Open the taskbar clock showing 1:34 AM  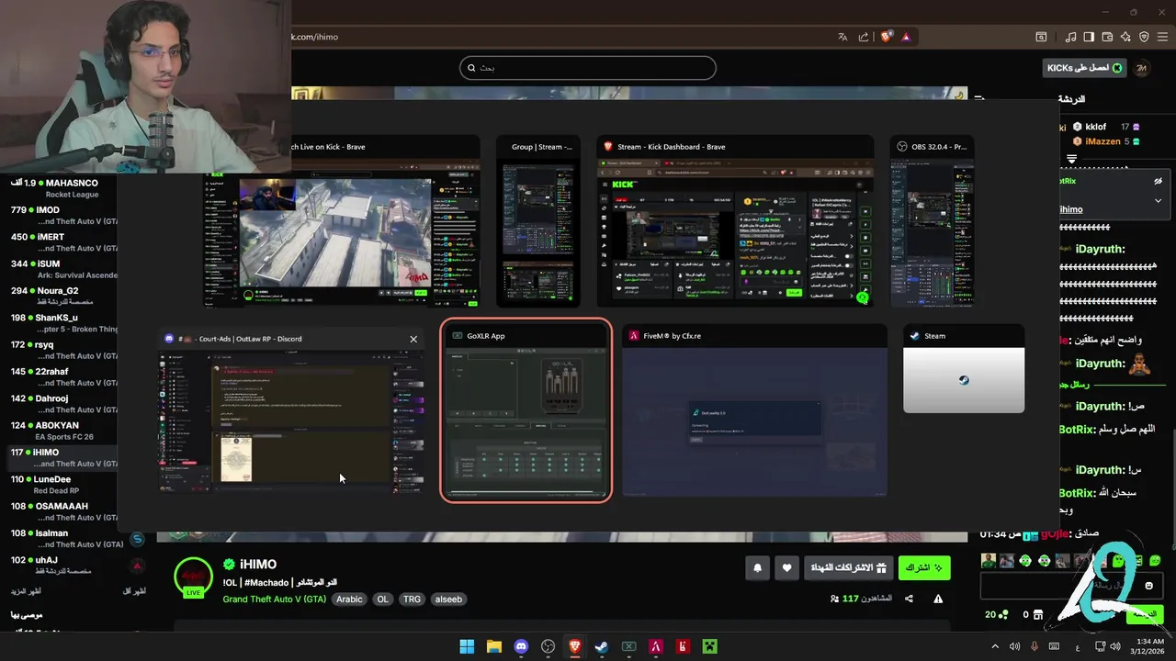click(1149, 646)
